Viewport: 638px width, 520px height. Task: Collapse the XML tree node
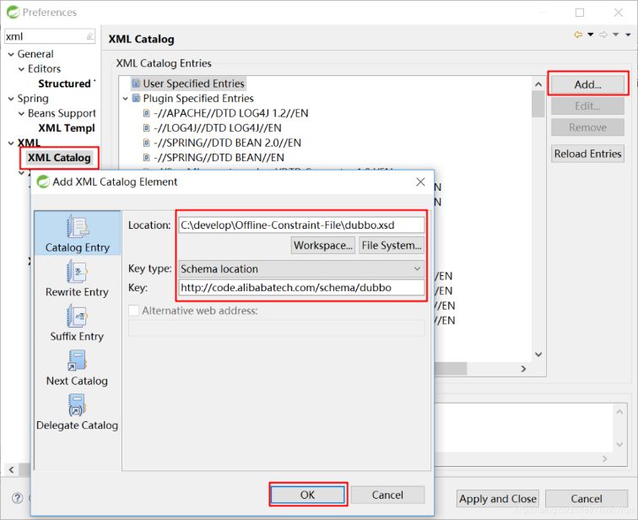[x=11, y=144]
